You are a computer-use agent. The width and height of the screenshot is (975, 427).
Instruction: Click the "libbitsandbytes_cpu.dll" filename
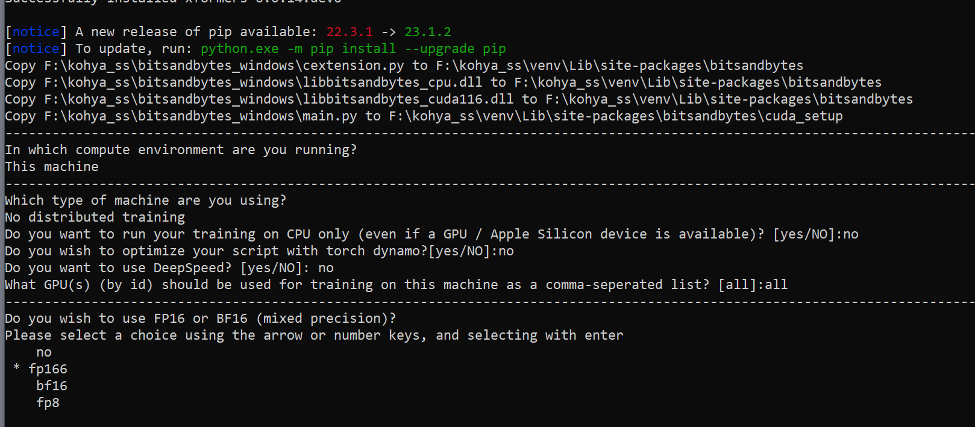pos(392,83)
